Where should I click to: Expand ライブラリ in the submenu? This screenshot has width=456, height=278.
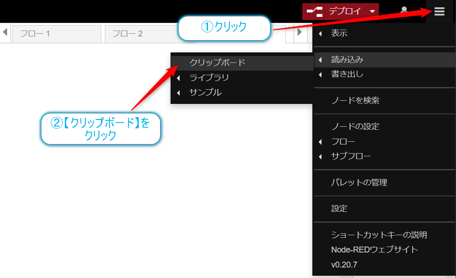[x=242, y=77]
